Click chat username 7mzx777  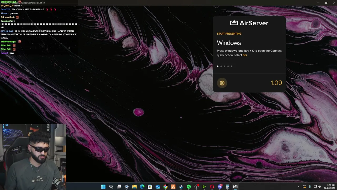pyautogui.click(x=5, y=9)
